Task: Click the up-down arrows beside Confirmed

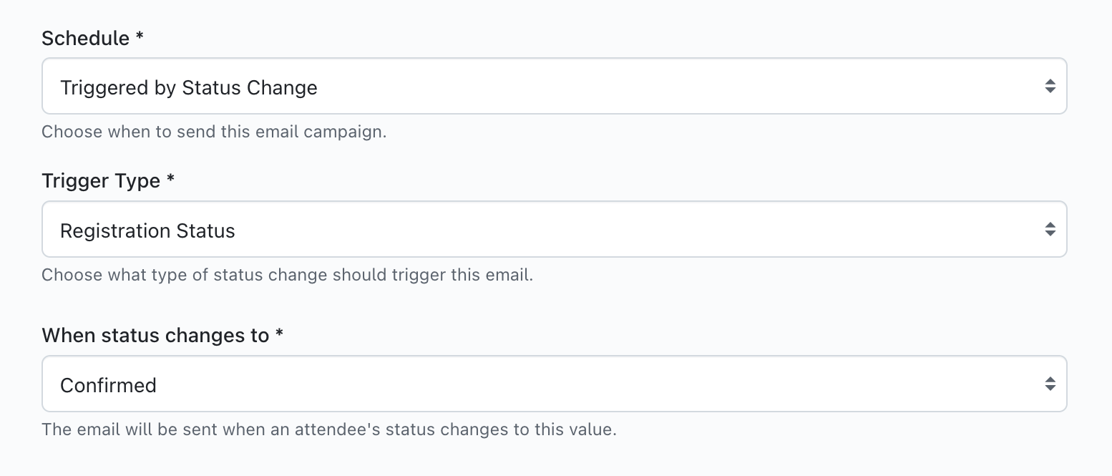Action: [1050, 384]
